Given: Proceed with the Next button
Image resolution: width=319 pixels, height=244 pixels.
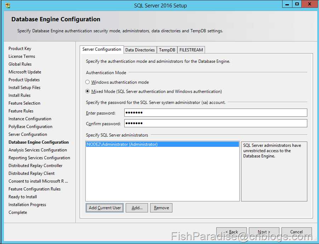Looking at the screenshot, I should point(264,232).
